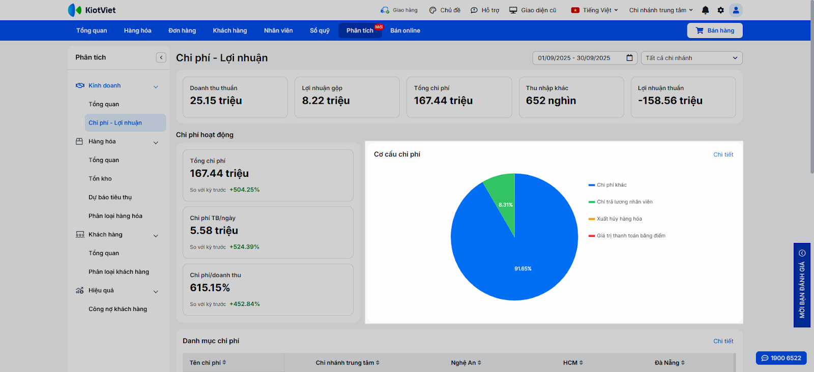The height and width of the screenshot is (372, 814).
Task: Click the calendar icon in date field
Action: [629, 58]
